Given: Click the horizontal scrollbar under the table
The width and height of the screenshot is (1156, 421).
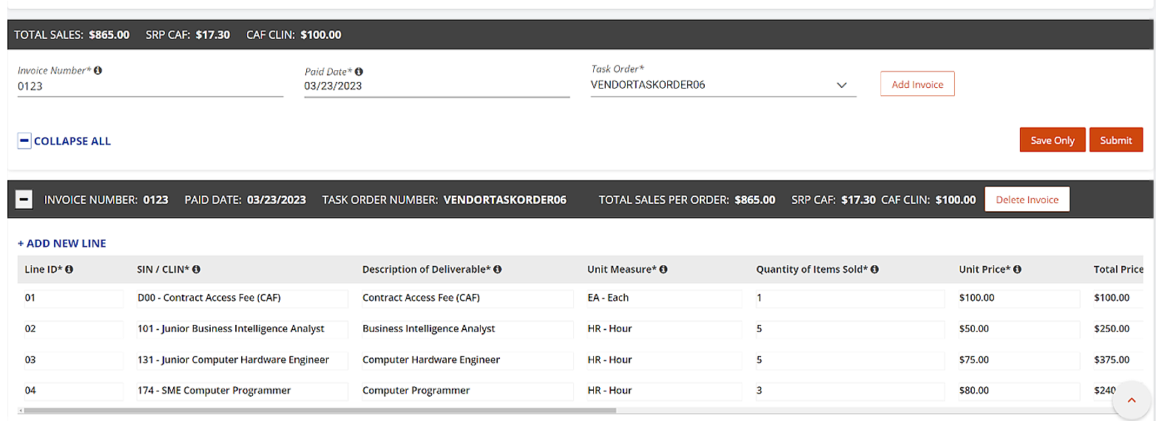Looking at the screenshot, I should pos(318,410).
